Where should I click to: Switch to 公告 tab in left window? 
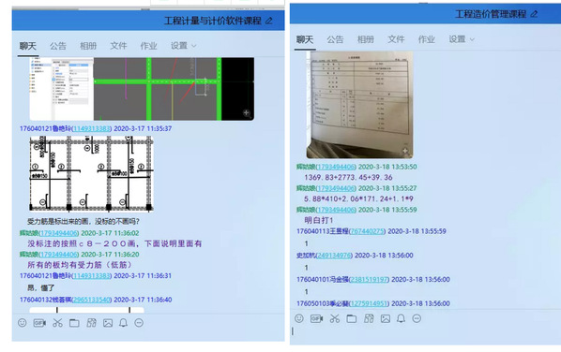click(58, 46)
